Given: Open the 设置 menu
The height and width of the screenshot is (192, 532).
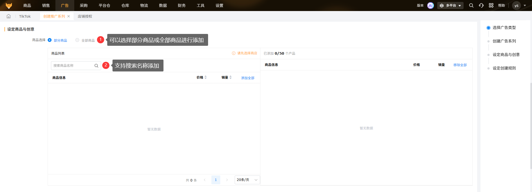Looking at the screenshot, I should tap(219, 6).
